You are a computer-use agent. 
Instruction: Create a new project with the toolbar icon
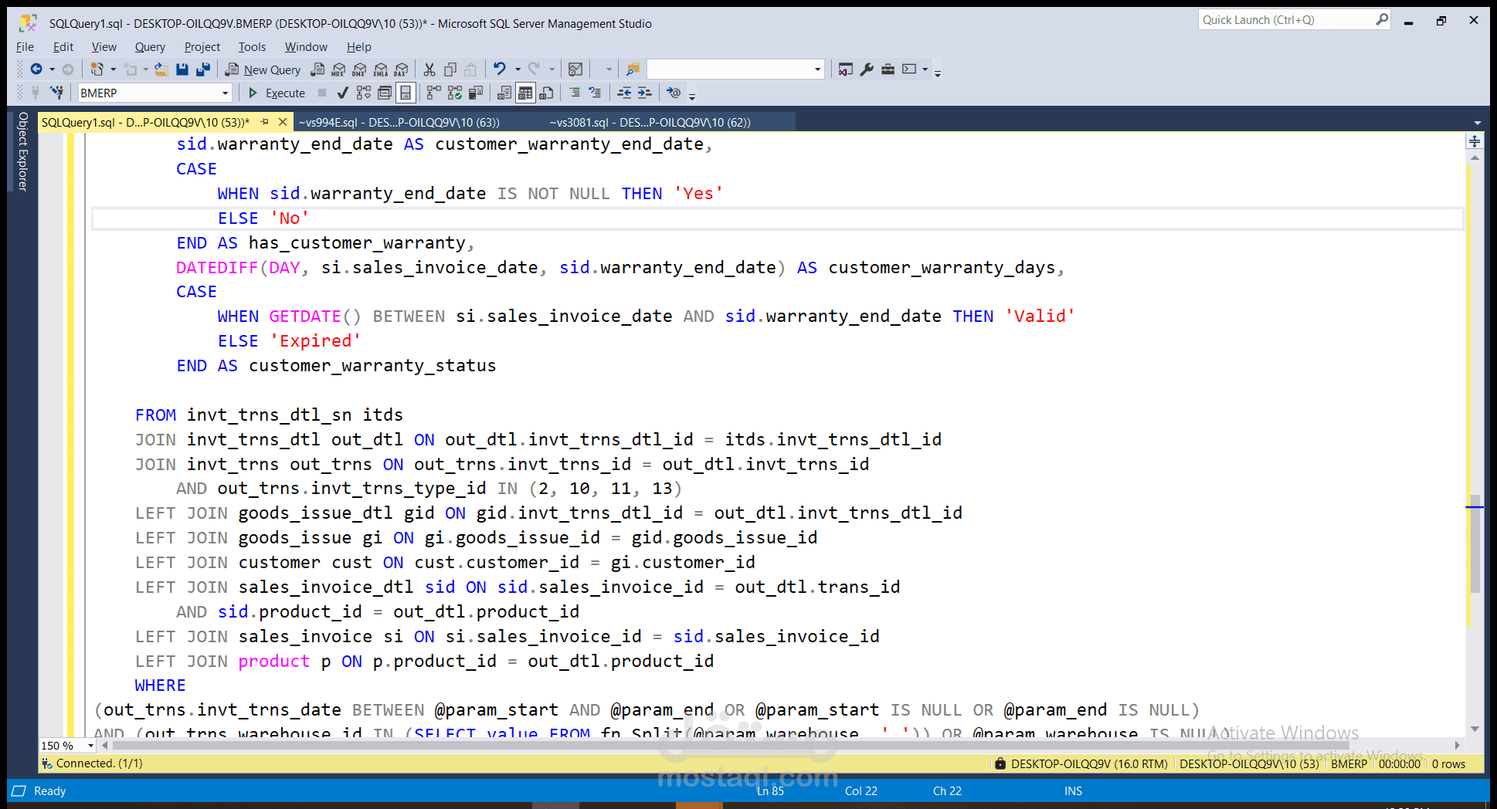tap(97, 69)
